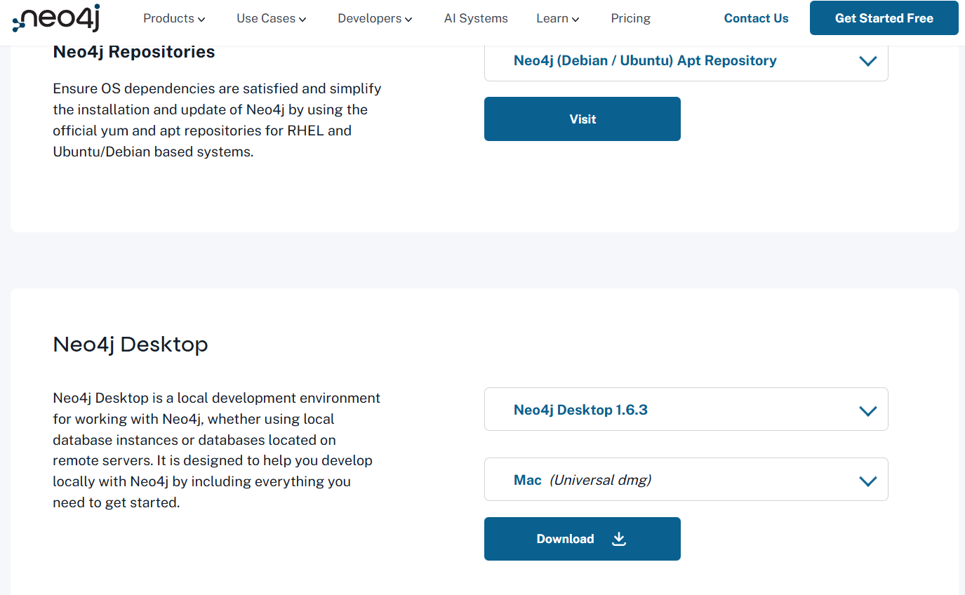Screen dimensions: 965x595
Task: Navigate to Pricing page
Action: click(x=630, y=18)
